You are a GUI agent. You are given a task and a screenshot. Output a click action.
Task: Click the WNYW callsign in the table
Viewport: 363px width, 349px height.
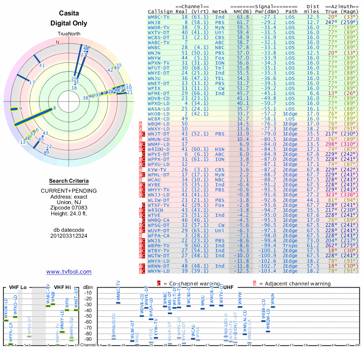coord(154,58)
